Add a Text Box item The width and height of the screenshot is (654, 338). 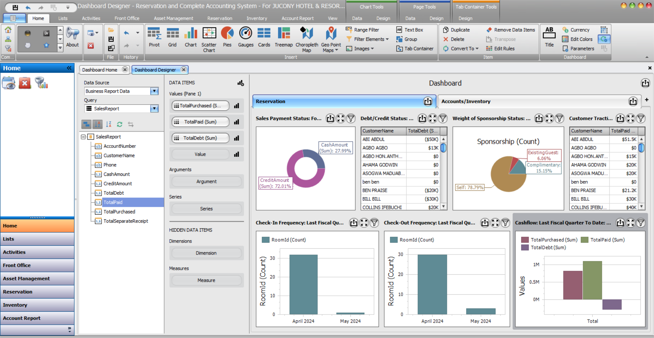(409, 30)
